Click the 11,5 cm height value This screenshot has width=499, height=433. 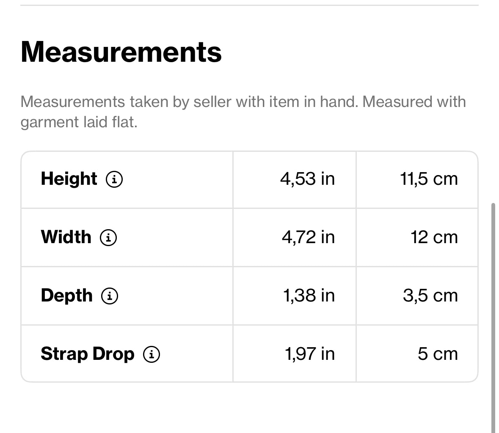429,179
